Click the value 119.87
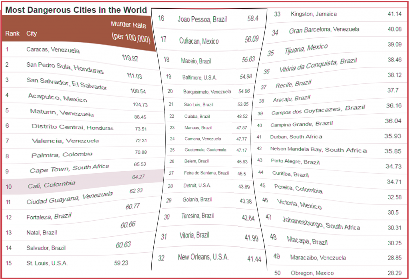Viewport: 409px width, 279px height. point(130,58)
